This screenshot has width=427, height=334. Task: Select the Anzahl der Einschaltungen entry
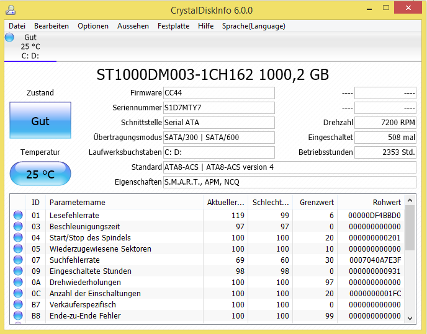95,294
